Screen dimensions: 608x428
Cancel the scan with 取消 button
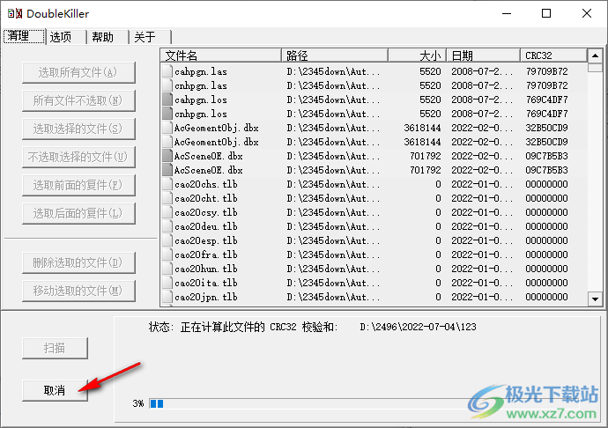click(x=55, y=390)
